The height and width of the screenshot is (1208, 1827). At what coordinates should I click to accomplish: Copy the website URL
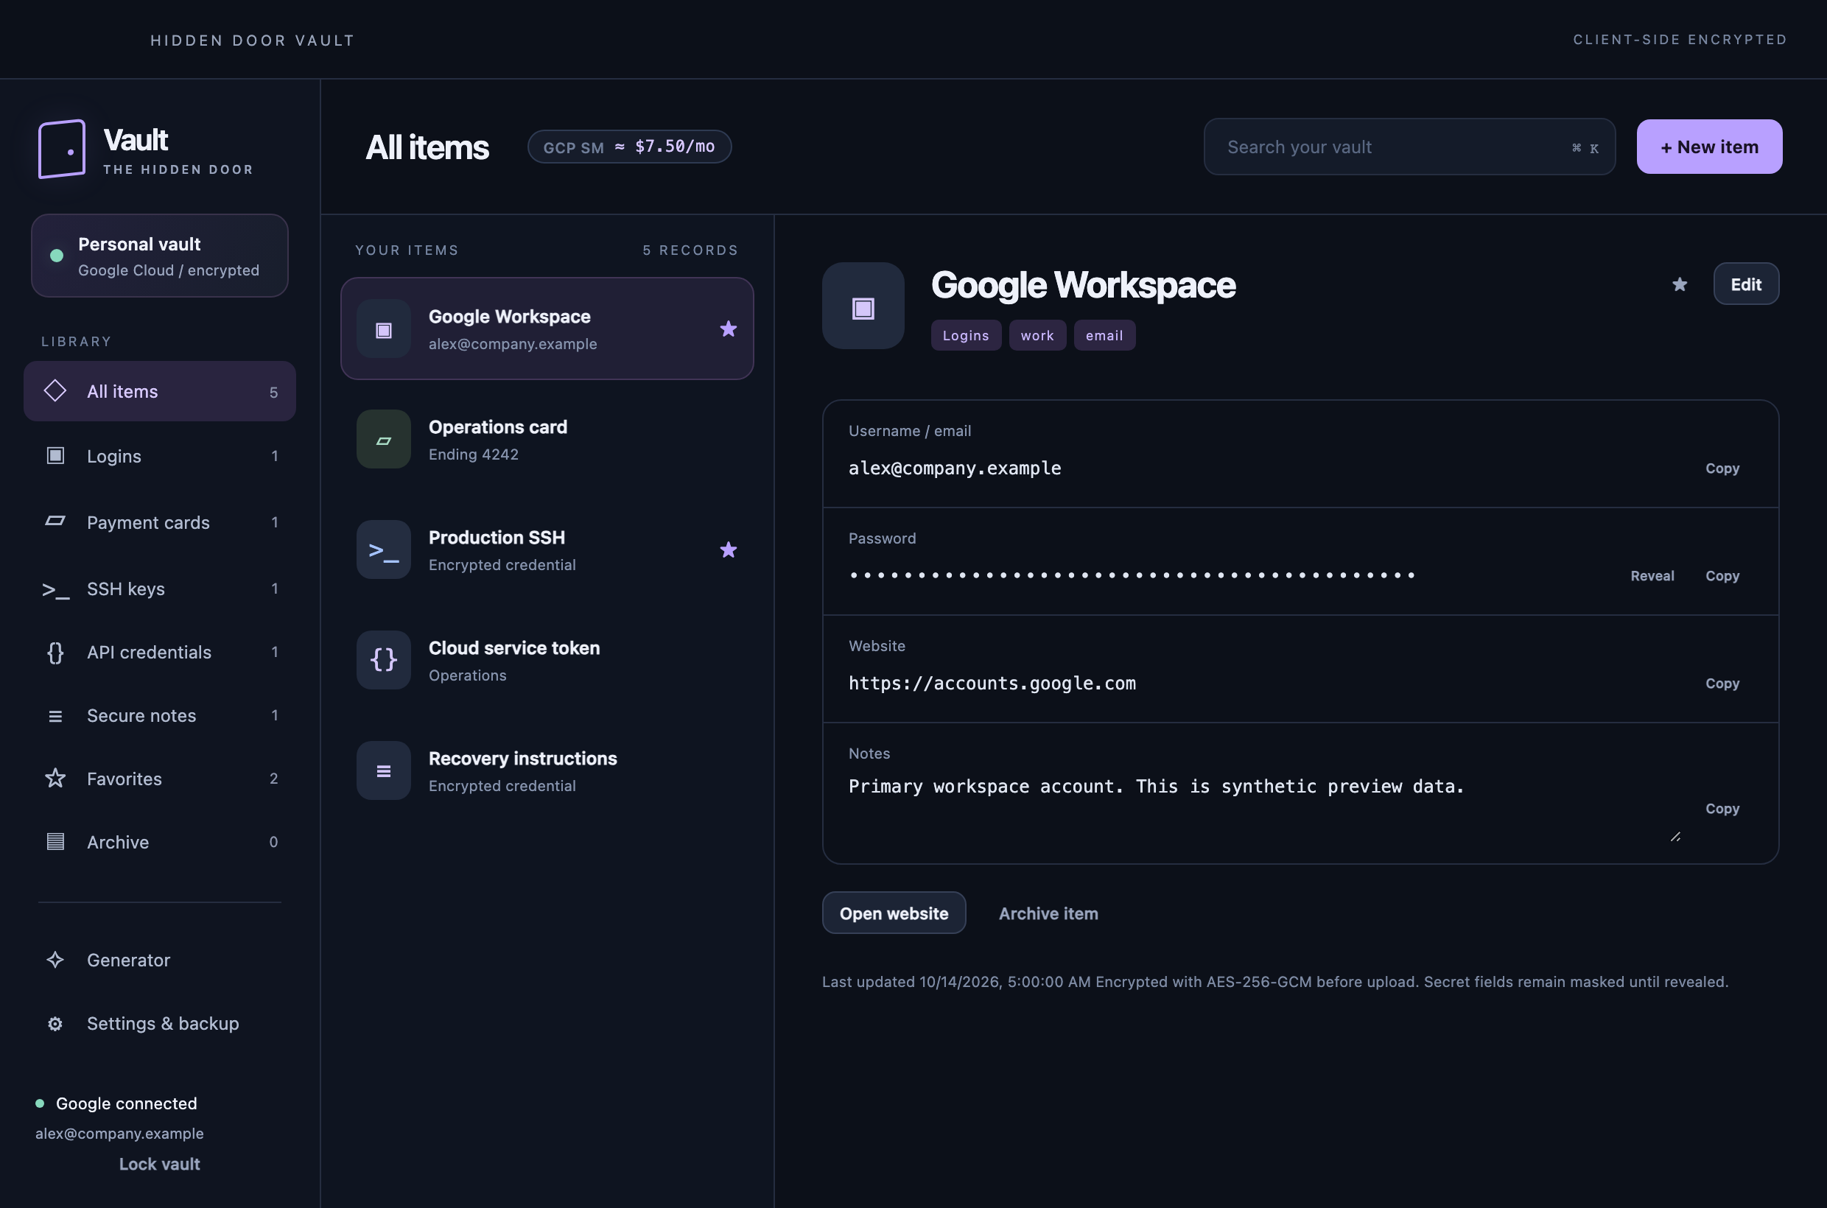coord(1722,684)
